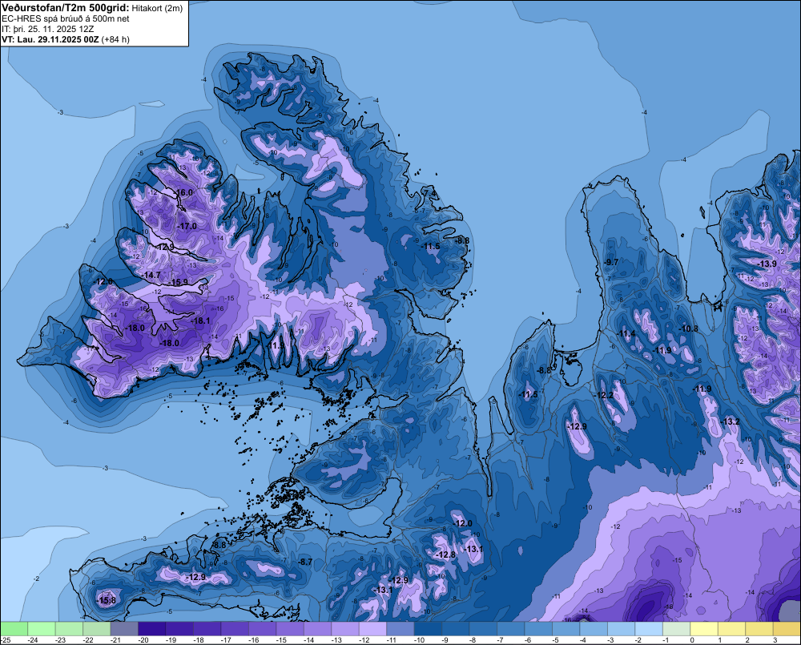Click the 0 pale yellow legend swatch

(x=703, y=628)
